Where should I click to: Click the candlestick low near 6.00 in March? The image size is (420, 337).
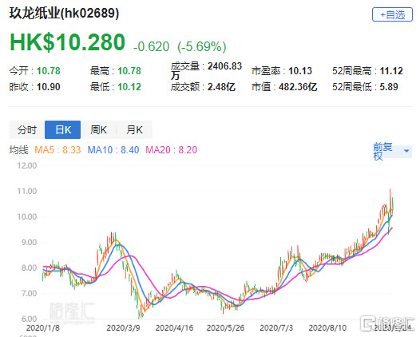point(139,313)
